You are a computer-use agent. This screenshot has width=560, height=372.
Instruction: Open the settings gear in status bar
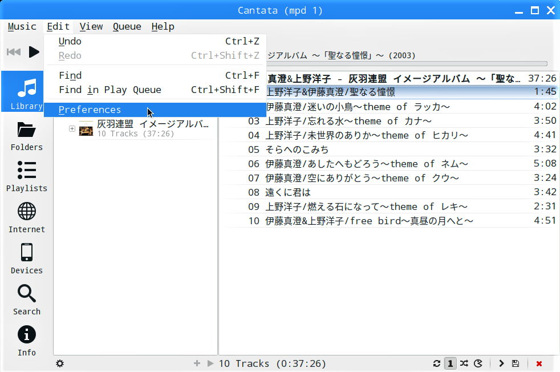click(x=60, y=363)
